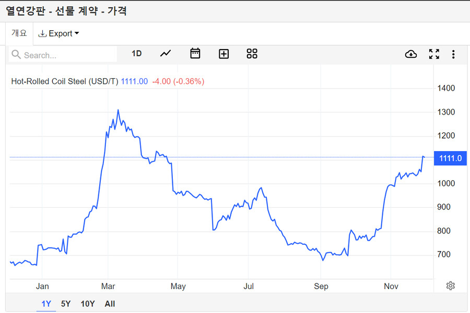Click the cloud save chart icon
This screenshot has height=313, width=470.
tap(411, 54)
